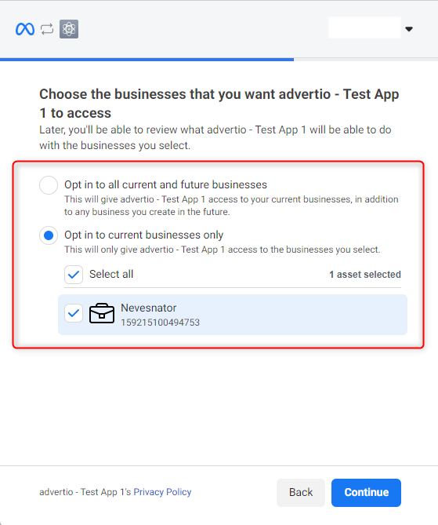Screen dimensions: 438x525
Task: Click the sync arrows icon in header
Action: pos(47,29)
